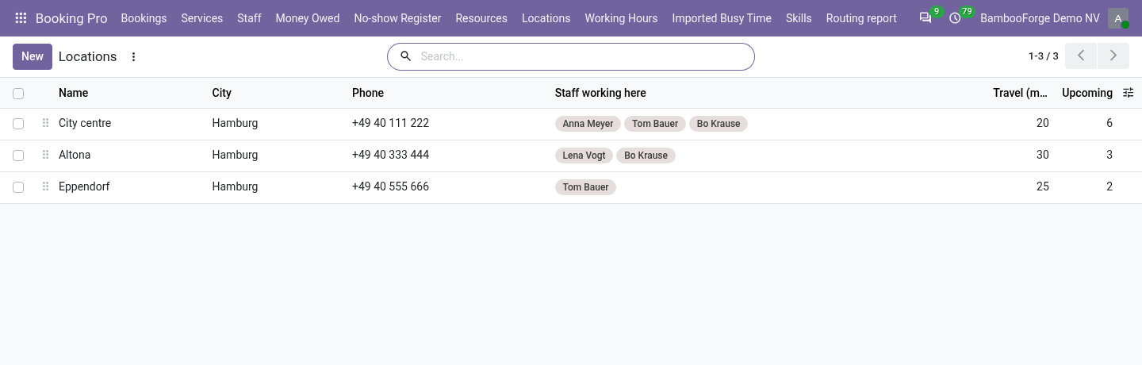Image resolution: width=1142 pixels, height=365 pixels.
Task: Sort by Travel minutes column header
Action: [x=1020, y=93]
